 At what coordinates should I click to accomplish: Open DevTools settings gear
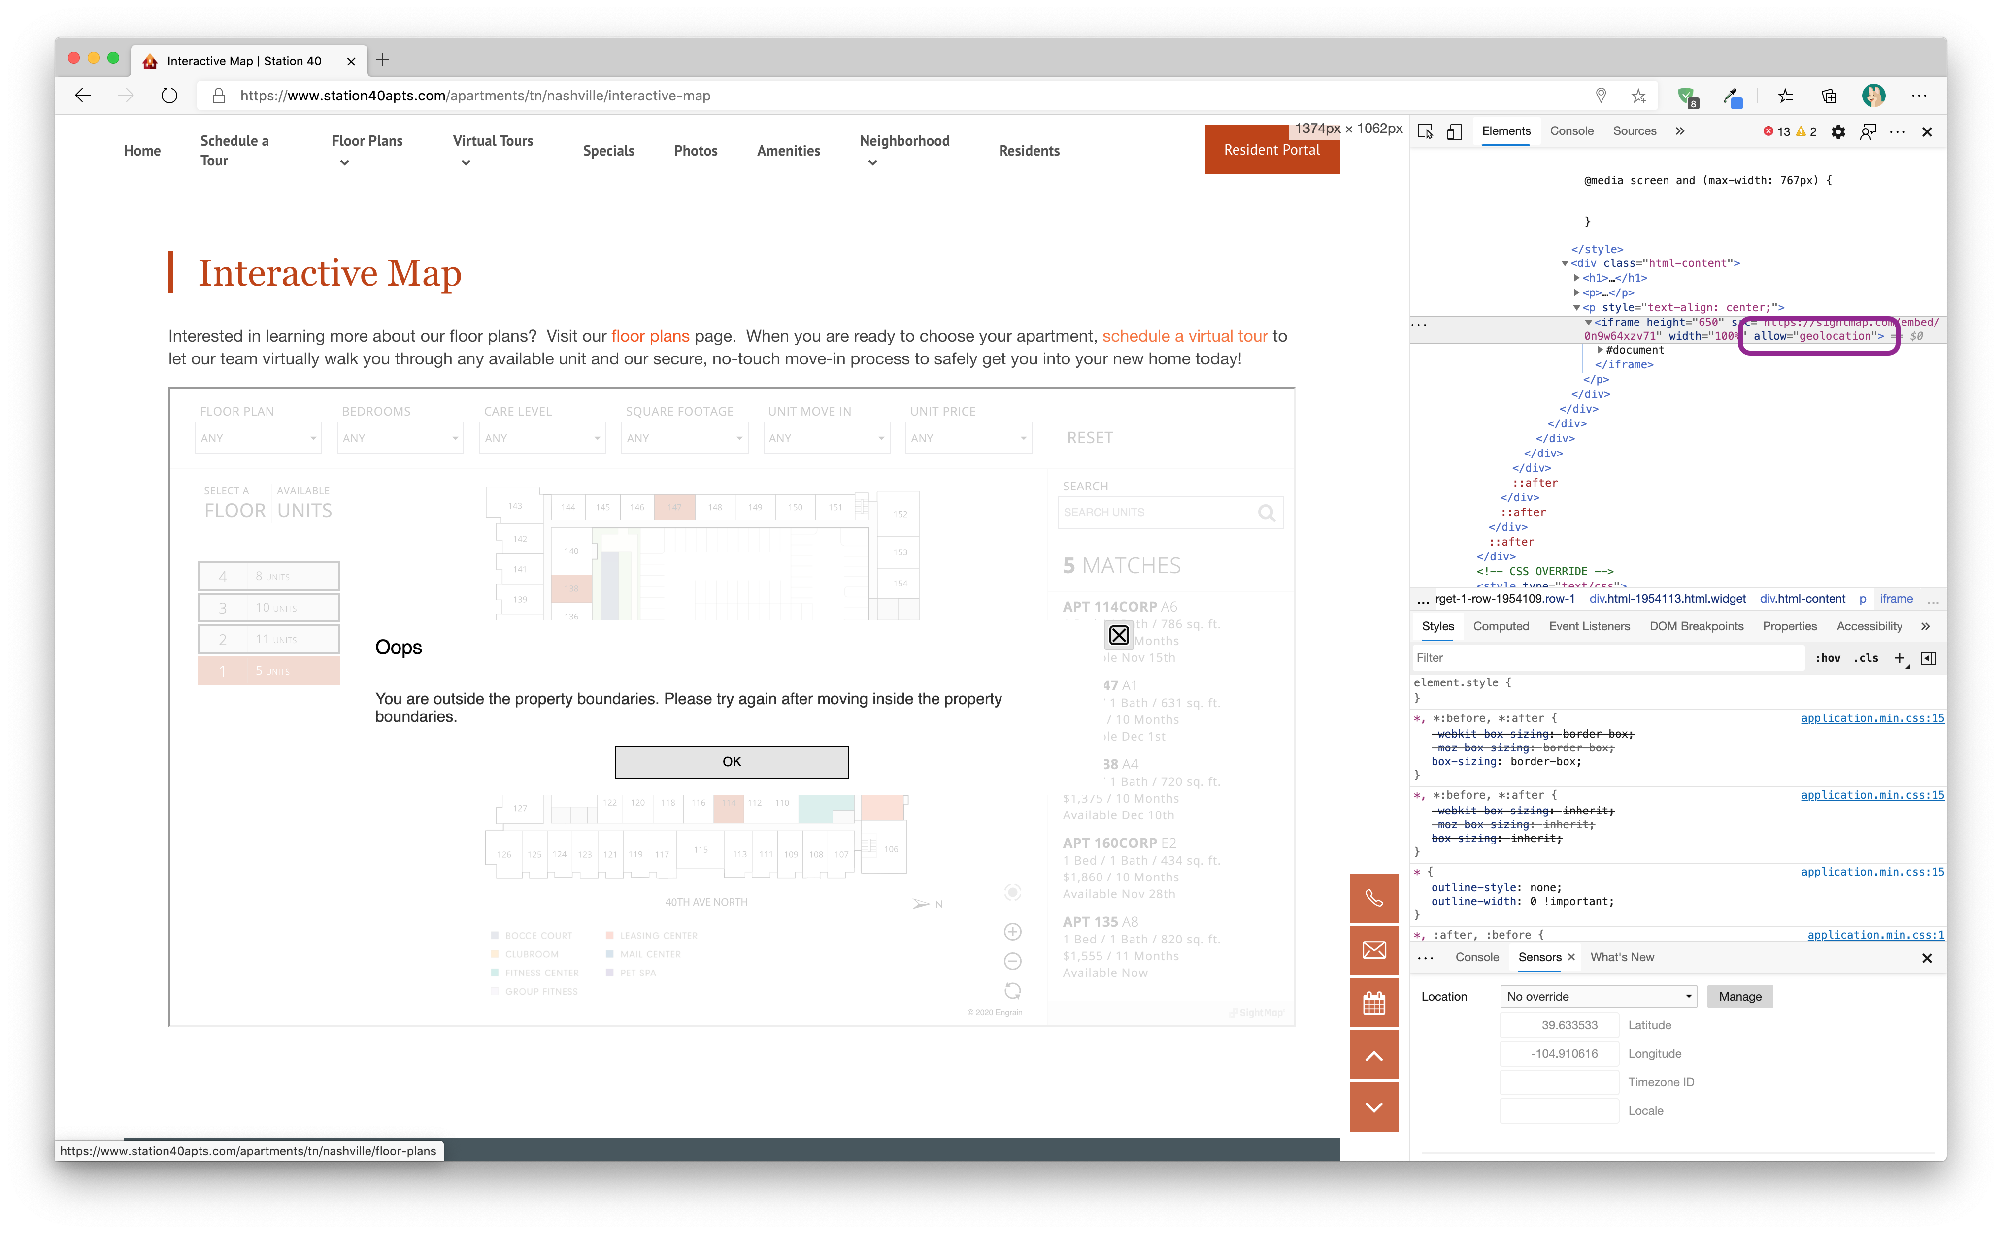pos(1838,131)
